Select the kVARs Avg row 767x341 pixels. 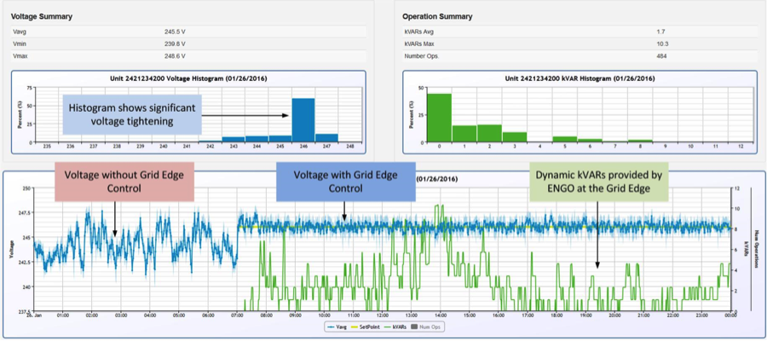coord(580,32)
